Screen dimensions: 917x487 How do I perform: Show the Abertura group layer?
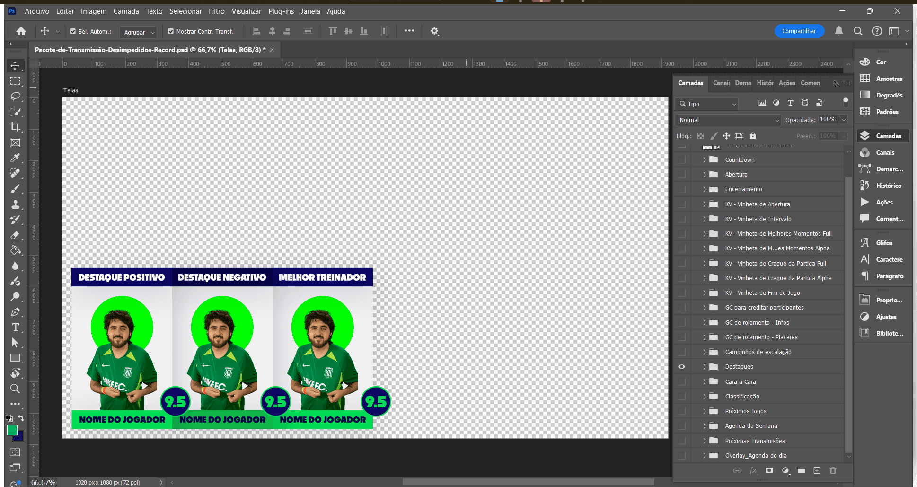[x=682, y=175]
